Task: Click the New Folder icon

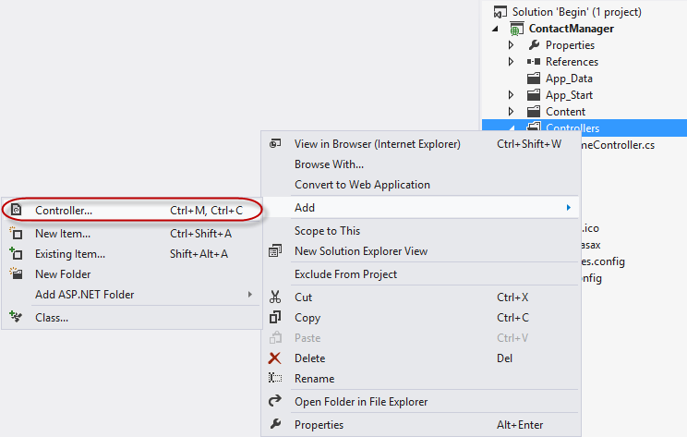Action: coord(16,274)
